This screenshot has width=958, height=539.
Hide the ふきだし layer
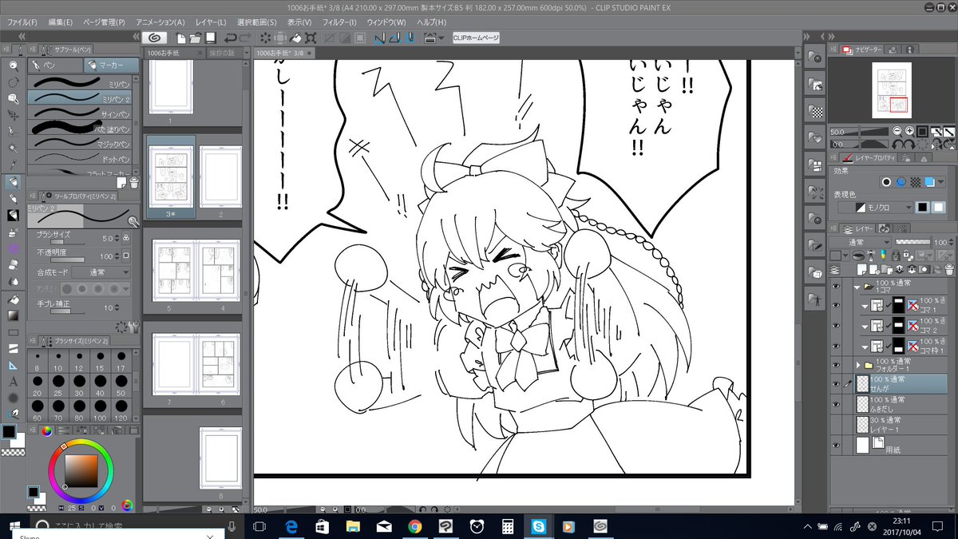(836, 404)
